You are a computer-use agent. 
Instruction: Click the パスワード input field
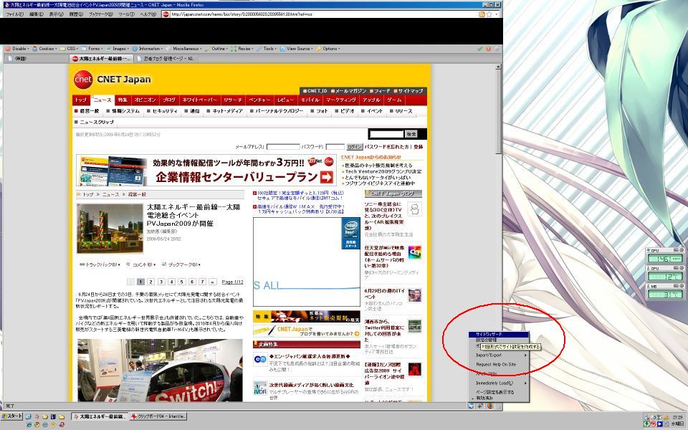335,147
